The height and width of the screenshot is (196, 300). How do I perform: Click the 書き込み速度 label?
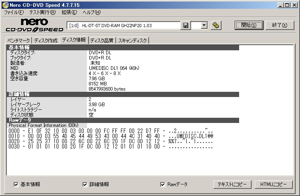point(24,73)
